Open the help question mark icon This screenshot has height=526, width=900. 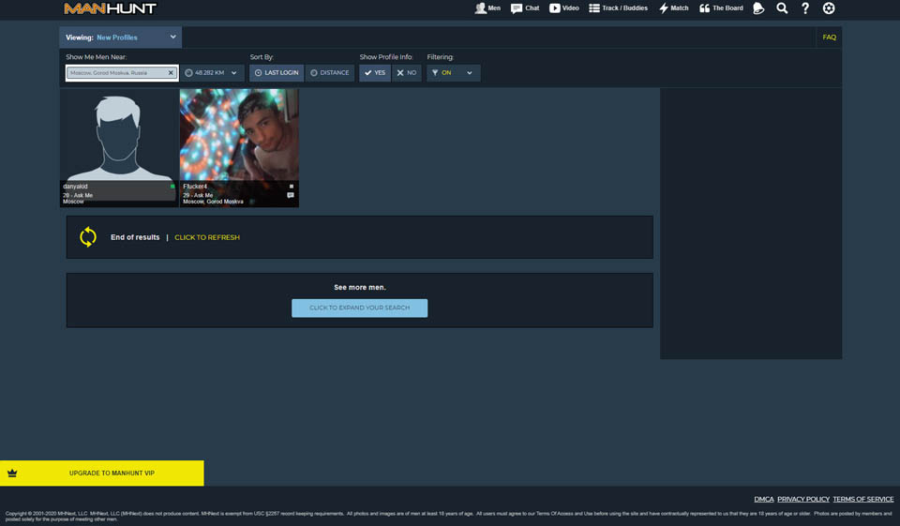pos(805,8)
